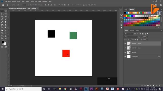Click the Home icon in options bar
This screenshot has height=91, width=163.
pos(3,5)
